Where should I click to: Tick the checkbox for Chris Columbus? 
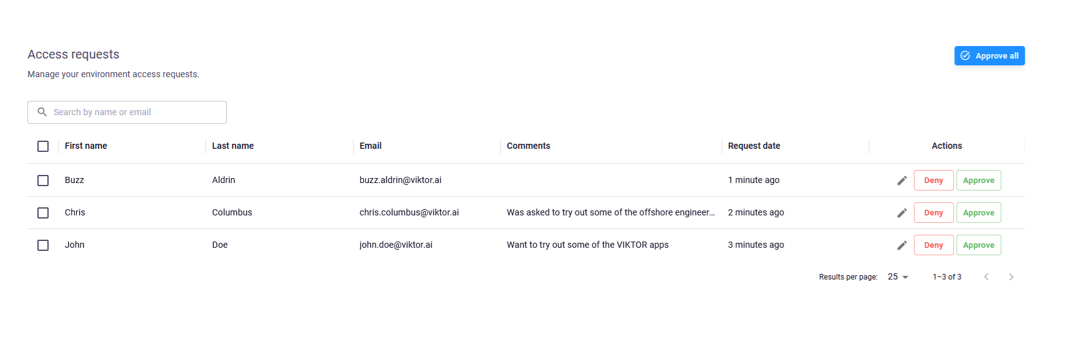click(43, 213)
